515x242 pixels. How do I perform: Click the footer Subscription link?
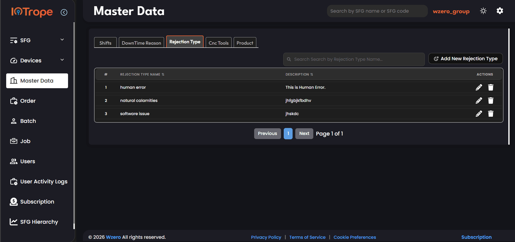click(476, 237)
